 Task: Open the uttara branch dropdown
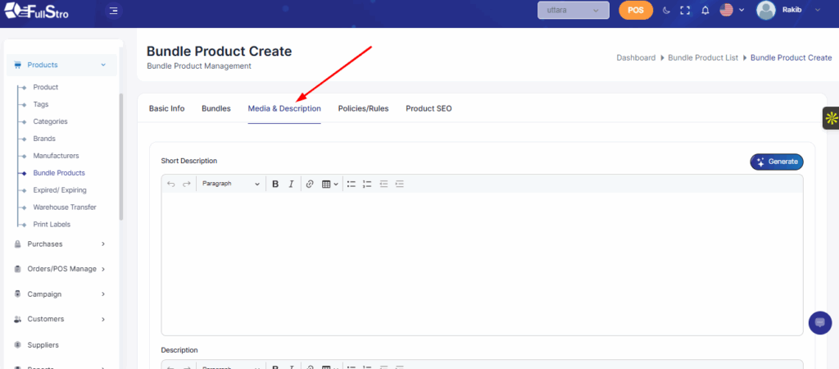(573, 11)
